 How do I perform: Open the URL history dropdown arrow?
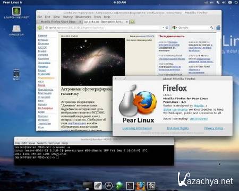163,28
